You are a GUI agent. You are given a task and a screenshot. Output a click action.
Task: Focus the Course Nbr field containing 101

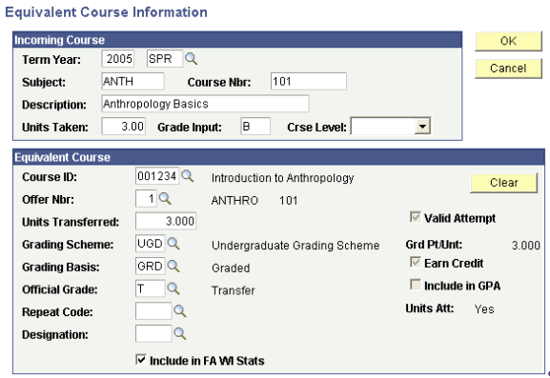tap(309, 81)
